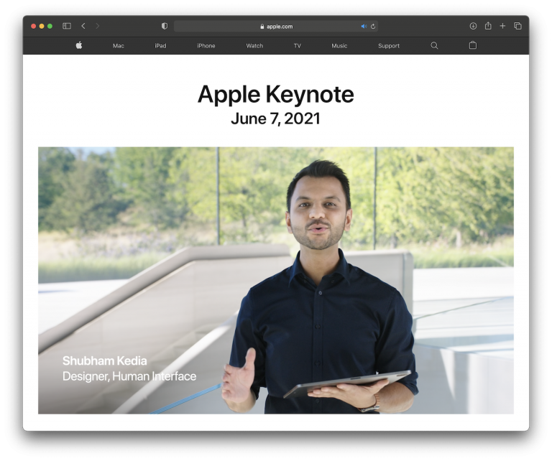Open the iPhone section

coord(206,46)
